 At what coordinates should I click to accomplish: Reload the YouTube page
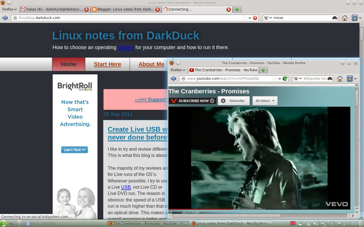coord(285,79)
